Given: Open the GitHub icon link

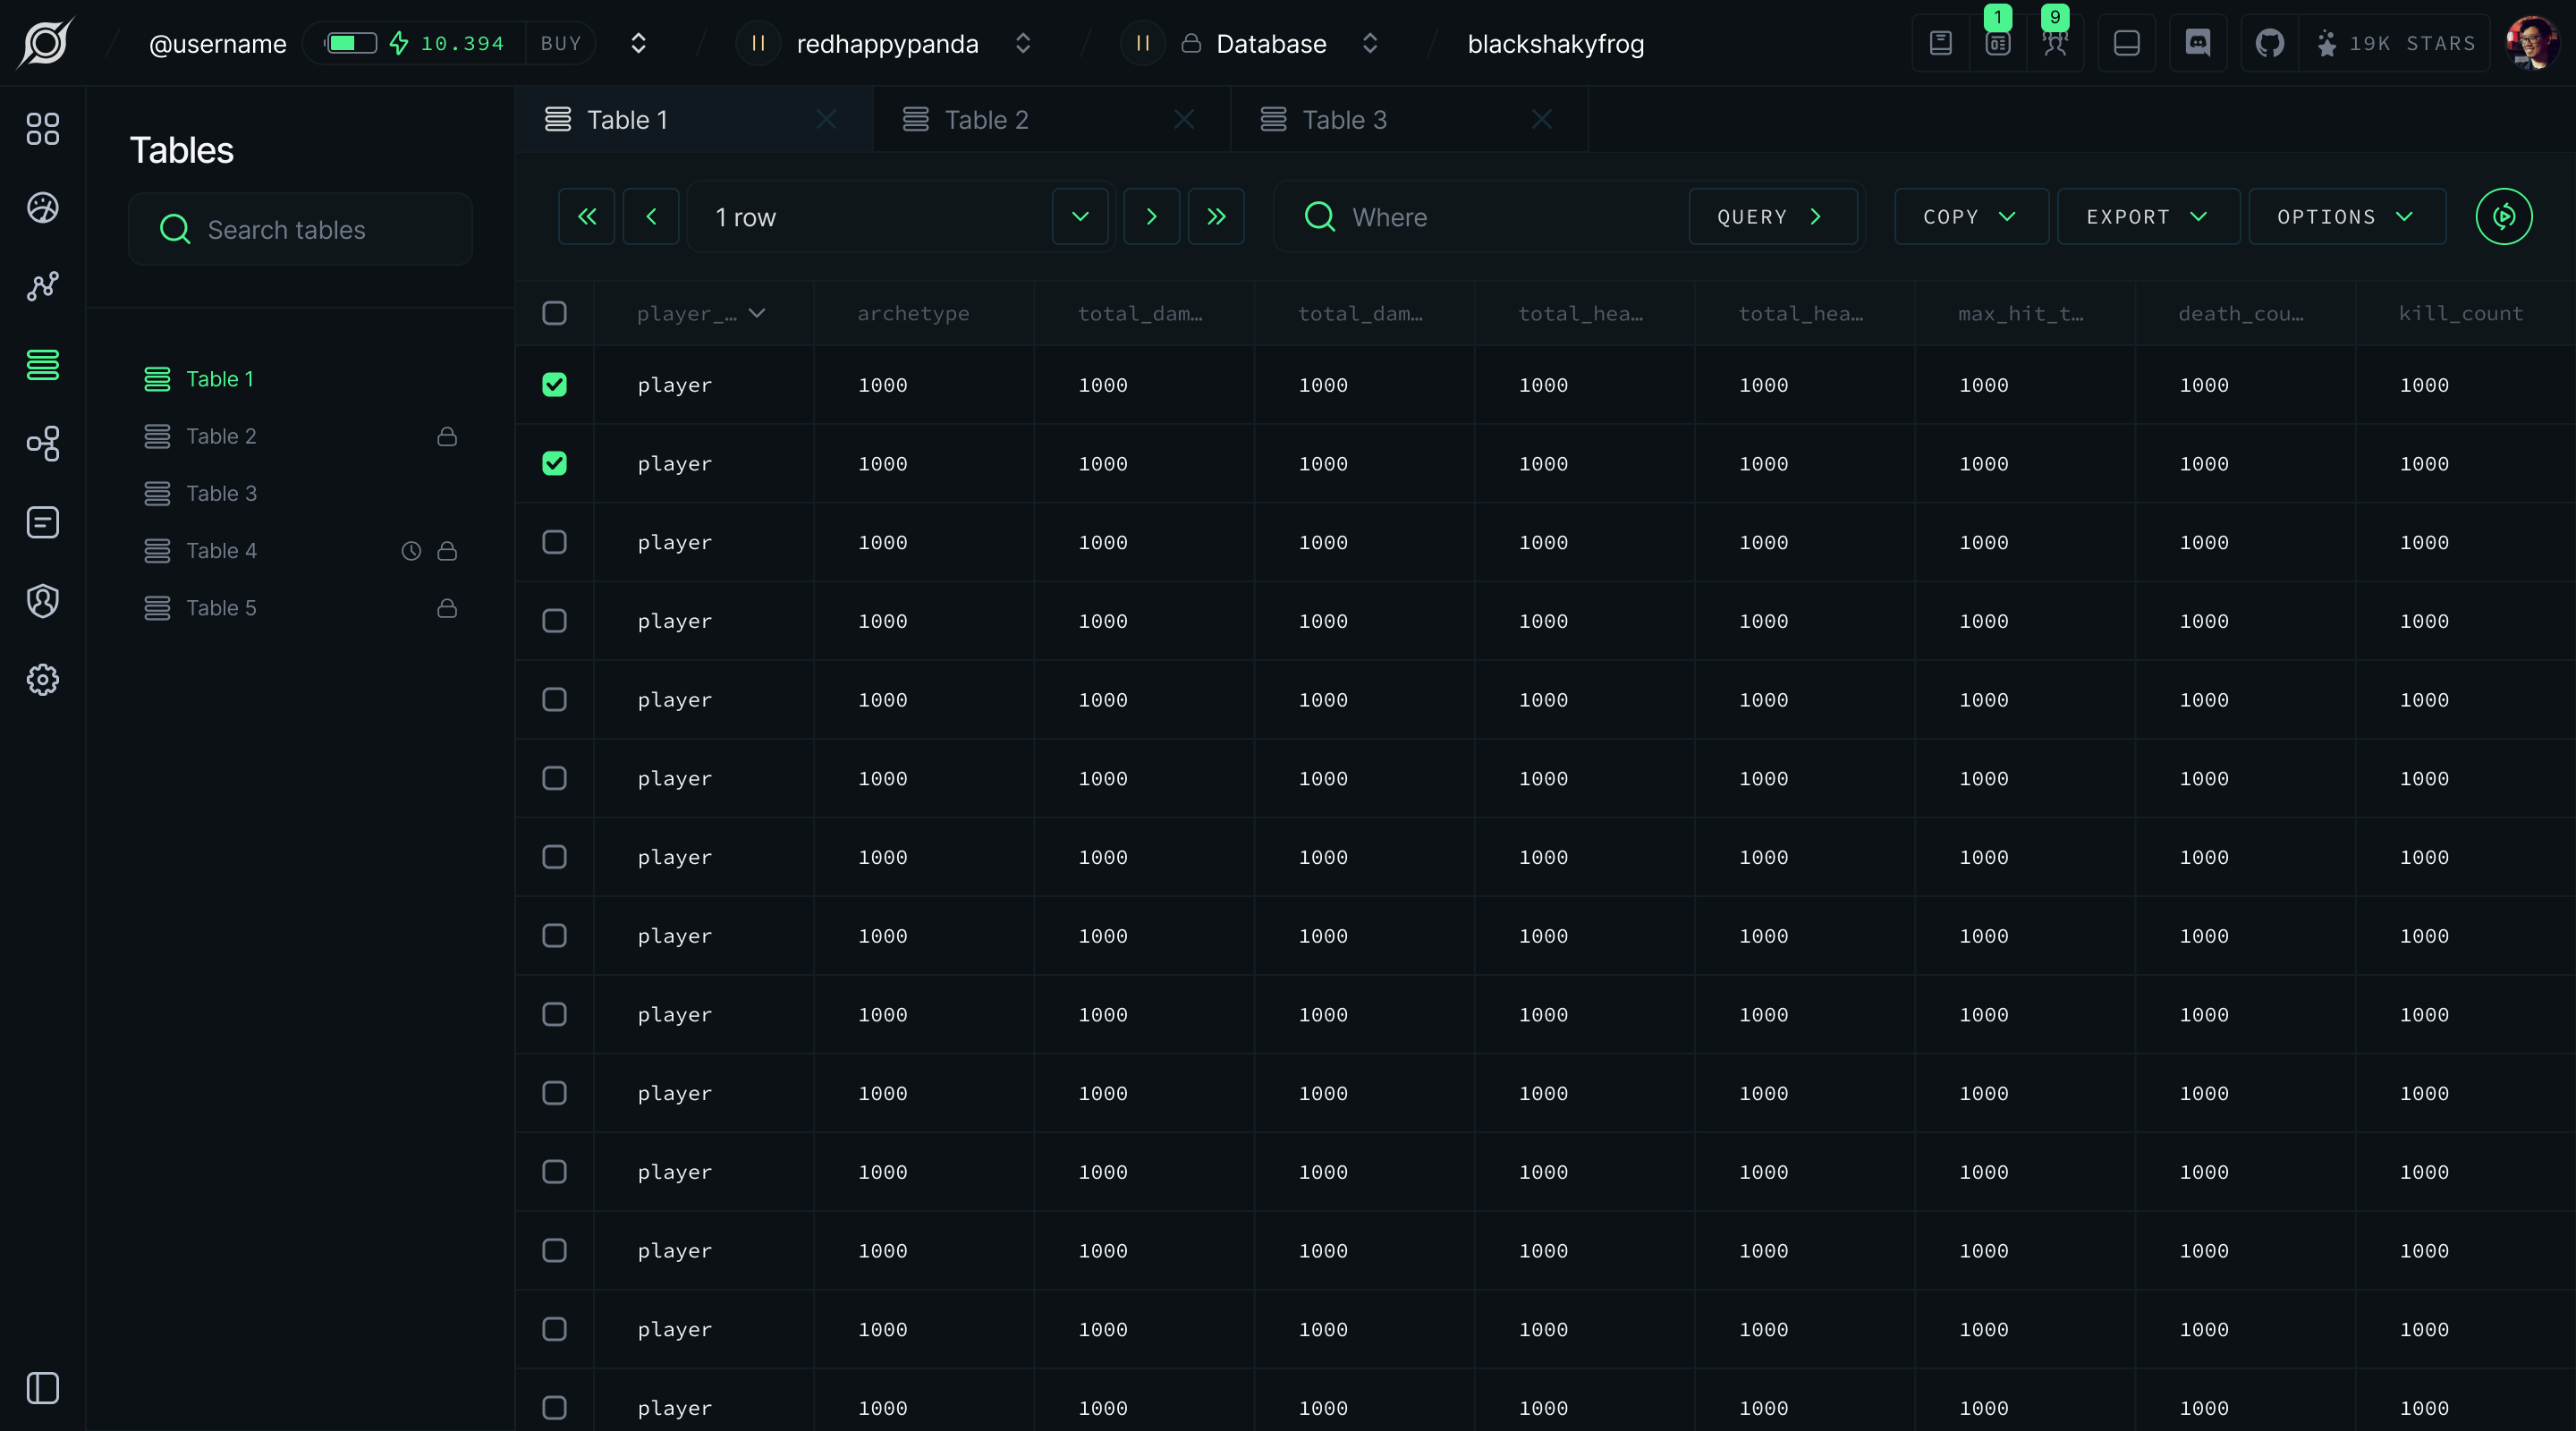Looking at the screenshot, I should pyautogui.click(x=2269, y=43).
